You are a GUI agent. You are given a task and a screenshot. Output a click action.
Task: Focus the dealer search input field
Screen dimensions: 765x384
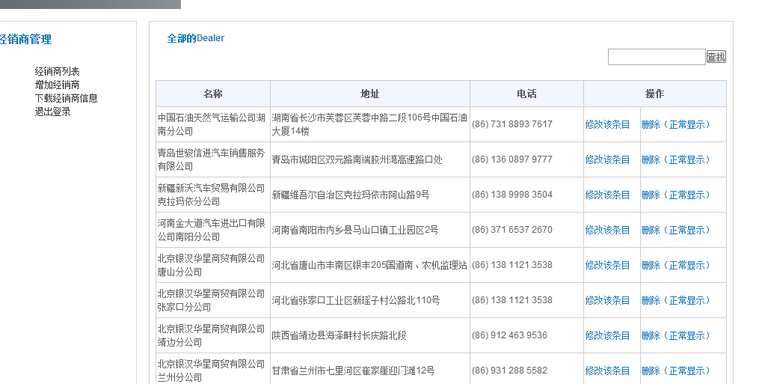point(657,57)
